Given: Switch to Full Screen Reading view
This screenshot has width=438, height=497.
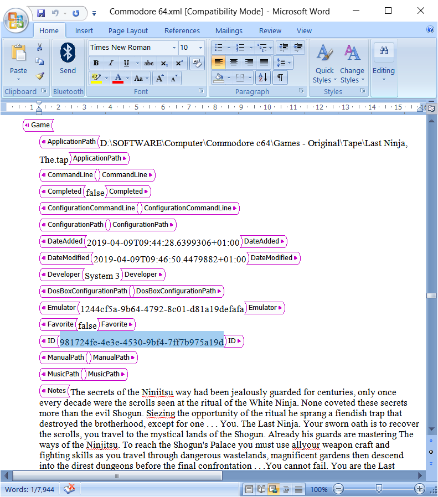Looking at the screenshot, I should coord(261,489).
